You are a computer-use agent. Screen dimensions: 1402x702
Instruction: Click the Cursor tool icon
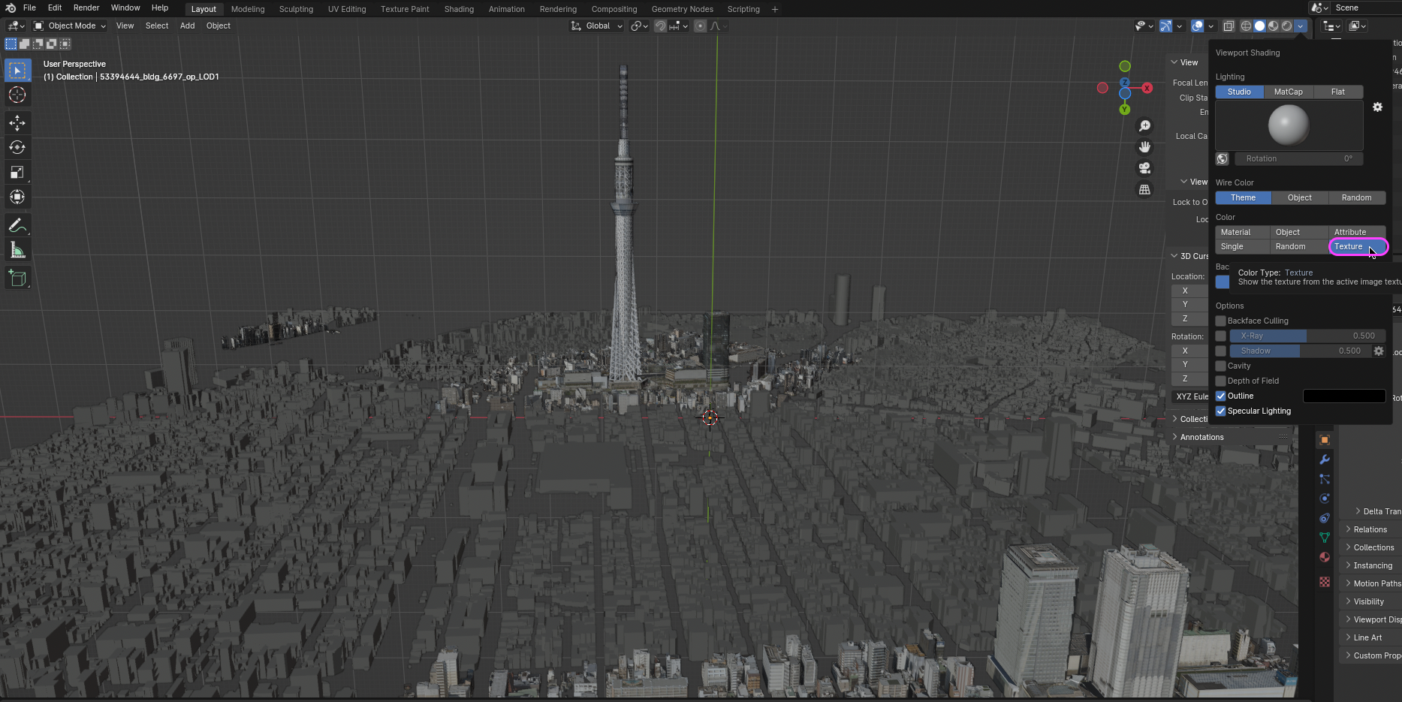(x=17, y=95)
